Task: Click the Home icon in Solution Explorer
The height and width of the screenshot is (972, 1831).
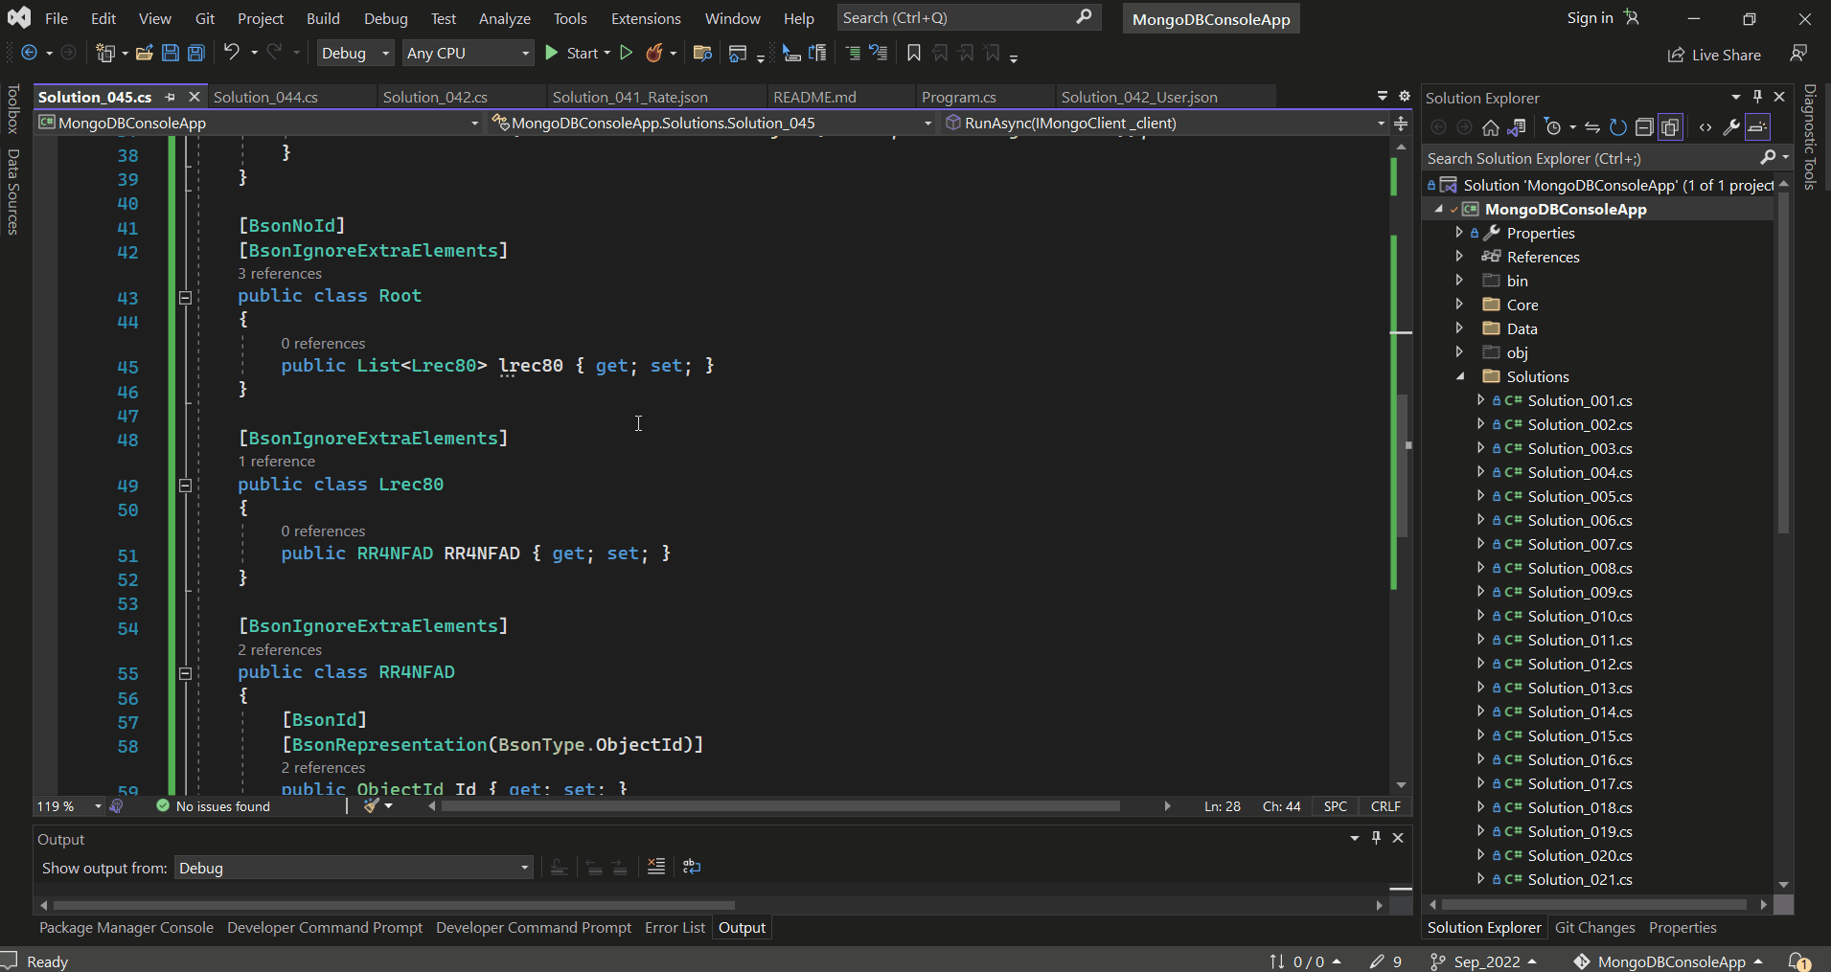Action: click(x=1490, y=127)
